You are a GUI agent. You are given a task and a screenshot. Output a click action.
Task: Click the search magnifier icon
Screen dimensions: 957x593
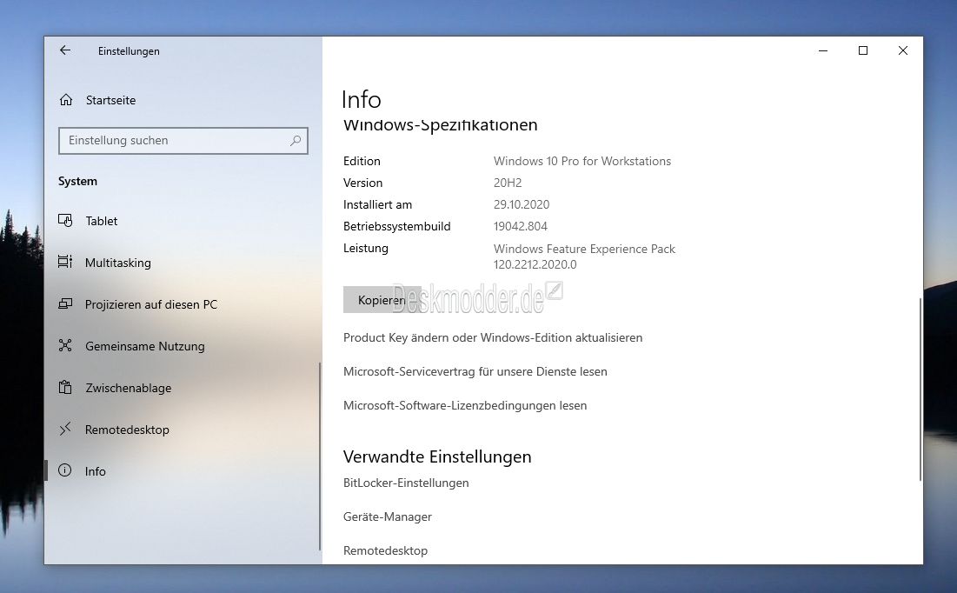pos(296,141)
